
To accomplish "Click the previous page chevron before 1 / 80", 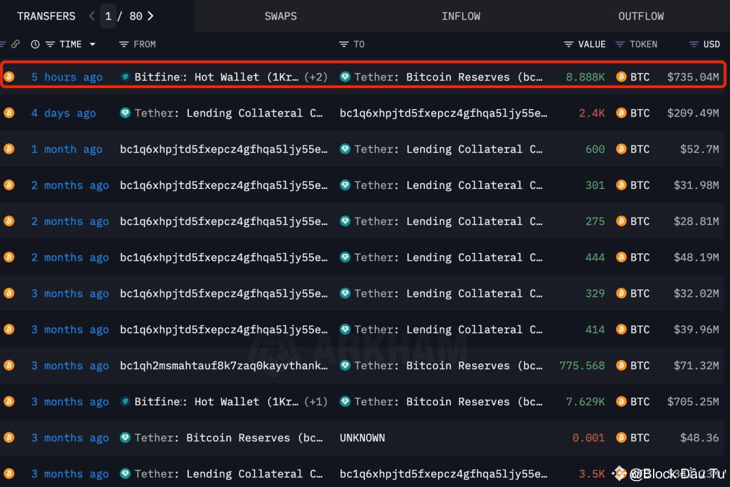I will pos(92,16).
